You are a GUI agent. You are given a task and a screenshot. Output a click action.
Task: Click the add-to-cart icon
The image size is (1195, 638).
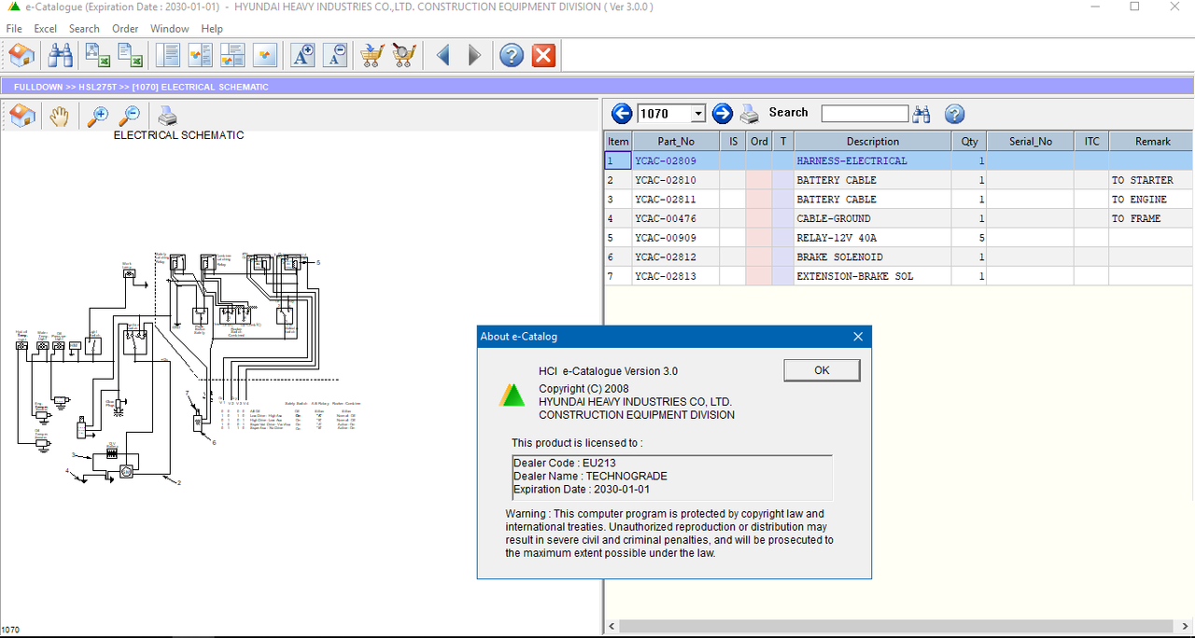372,56
